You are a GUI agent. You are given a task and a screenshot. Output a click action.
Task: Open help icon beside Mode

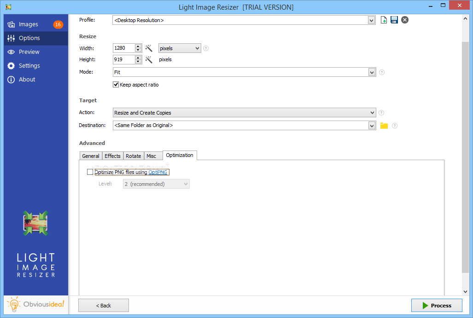click(x=382, y=72)
